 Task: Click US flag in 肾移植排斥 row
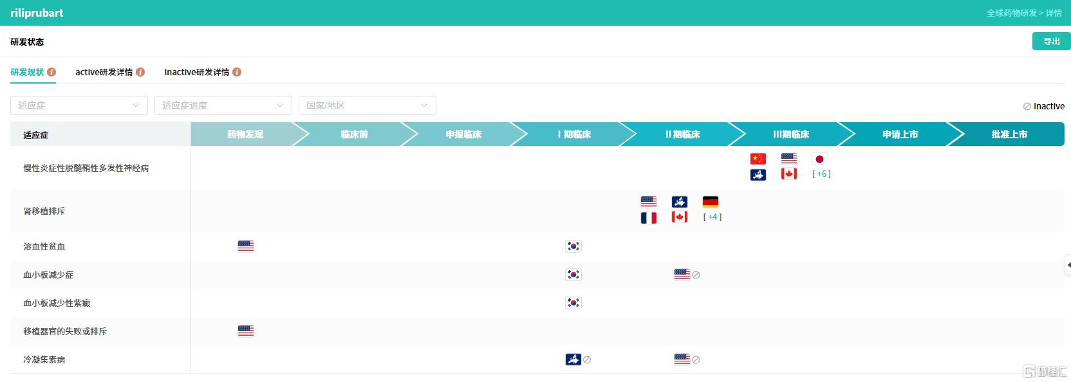click(x=649, y=202)
